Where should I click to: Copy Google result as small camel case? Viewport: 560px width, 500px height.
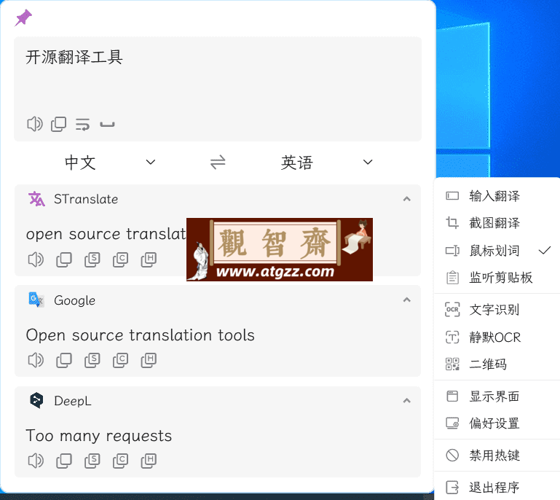pyautogui.click(x=120, y=360)
